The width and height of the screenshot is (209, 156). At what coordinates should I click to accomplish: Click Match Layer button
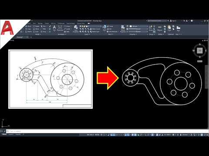click(x=94, y=32)
